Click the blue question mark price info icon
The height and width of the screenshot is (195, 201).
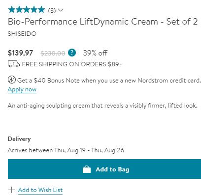[72, 53]
